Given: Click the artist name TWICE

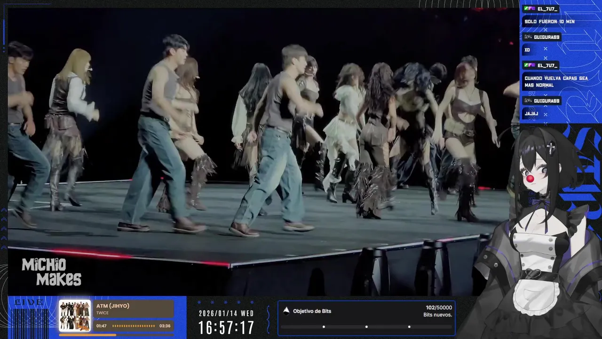Looking at the screenshot, I should (103, 313).
